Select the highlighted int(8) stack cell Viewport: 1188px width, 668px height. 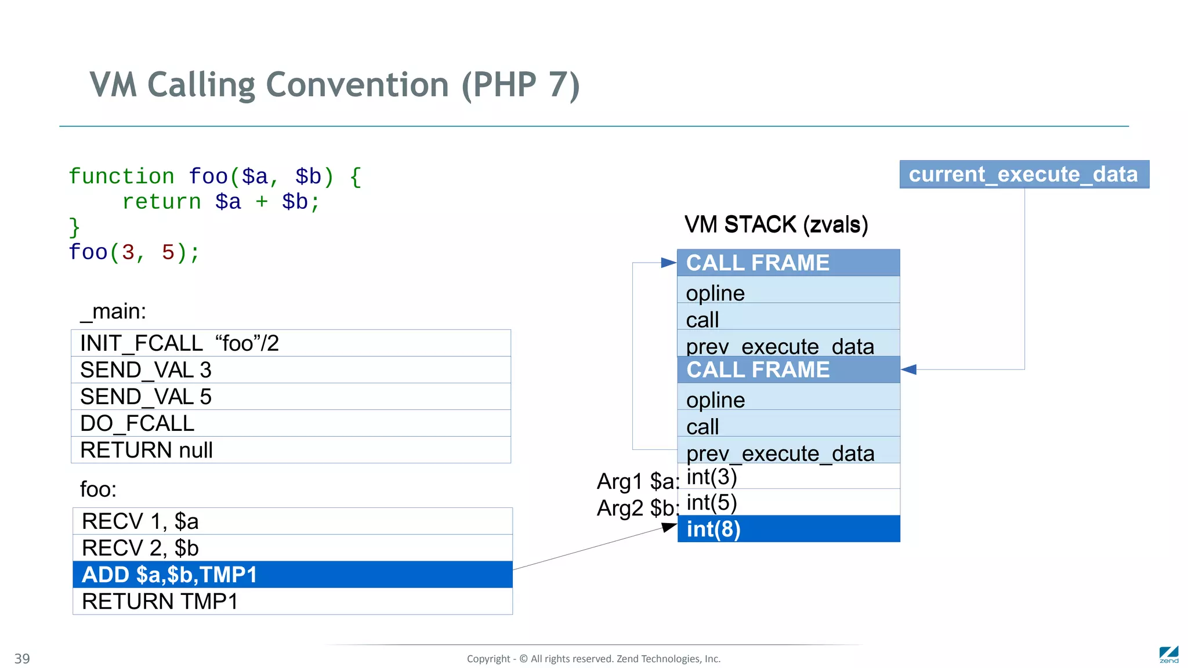click(788, 529)
